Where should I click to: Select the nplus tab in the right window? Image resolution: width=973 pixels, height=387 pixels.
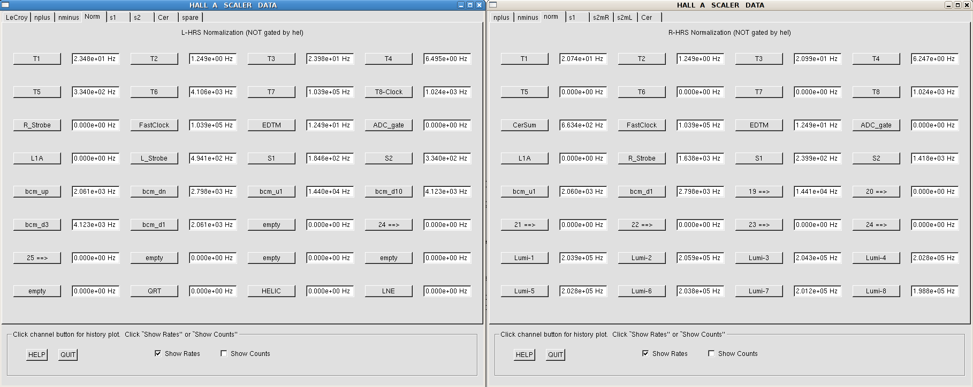[x=501, y=17]
